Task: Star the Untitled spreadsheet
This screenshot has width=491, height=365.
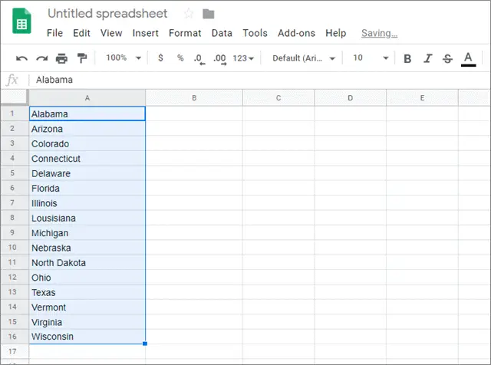Action: [x=189, y=14]
